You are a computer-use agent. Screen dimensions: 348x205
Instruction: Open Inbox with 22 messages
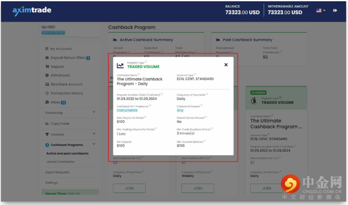click(55, 102)
